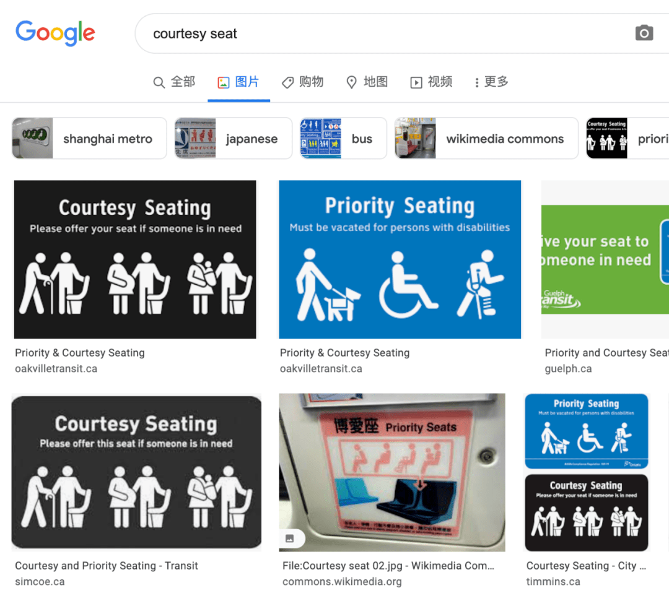Open the blue 'Priority Seating' image thumbnail

tap(400, 259)
